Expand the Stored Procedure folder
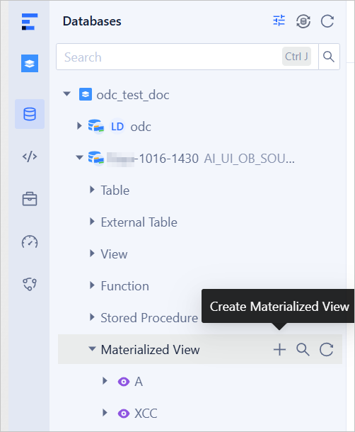 [x=92, y=317]
